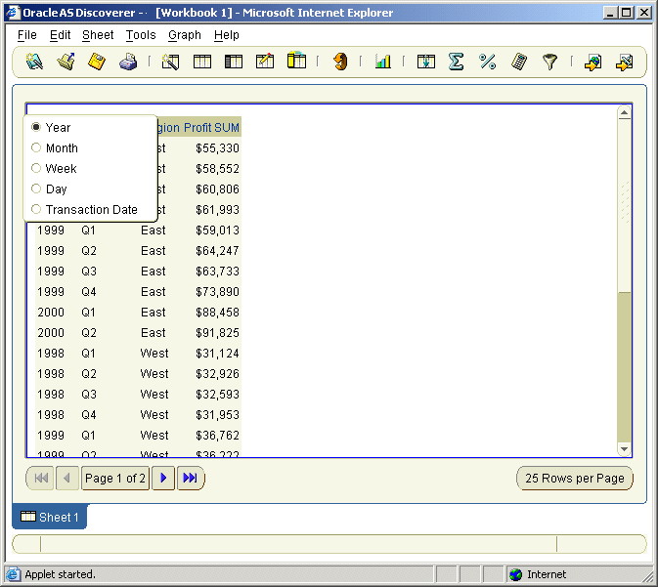Click the Profit SUM column header
The width and height of the screenshot is (658, 587).
point(211,128)
